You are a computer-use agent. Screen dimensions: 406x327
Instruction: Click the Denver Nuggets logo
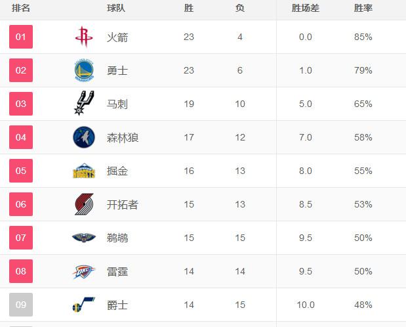(x=84, y=171)
